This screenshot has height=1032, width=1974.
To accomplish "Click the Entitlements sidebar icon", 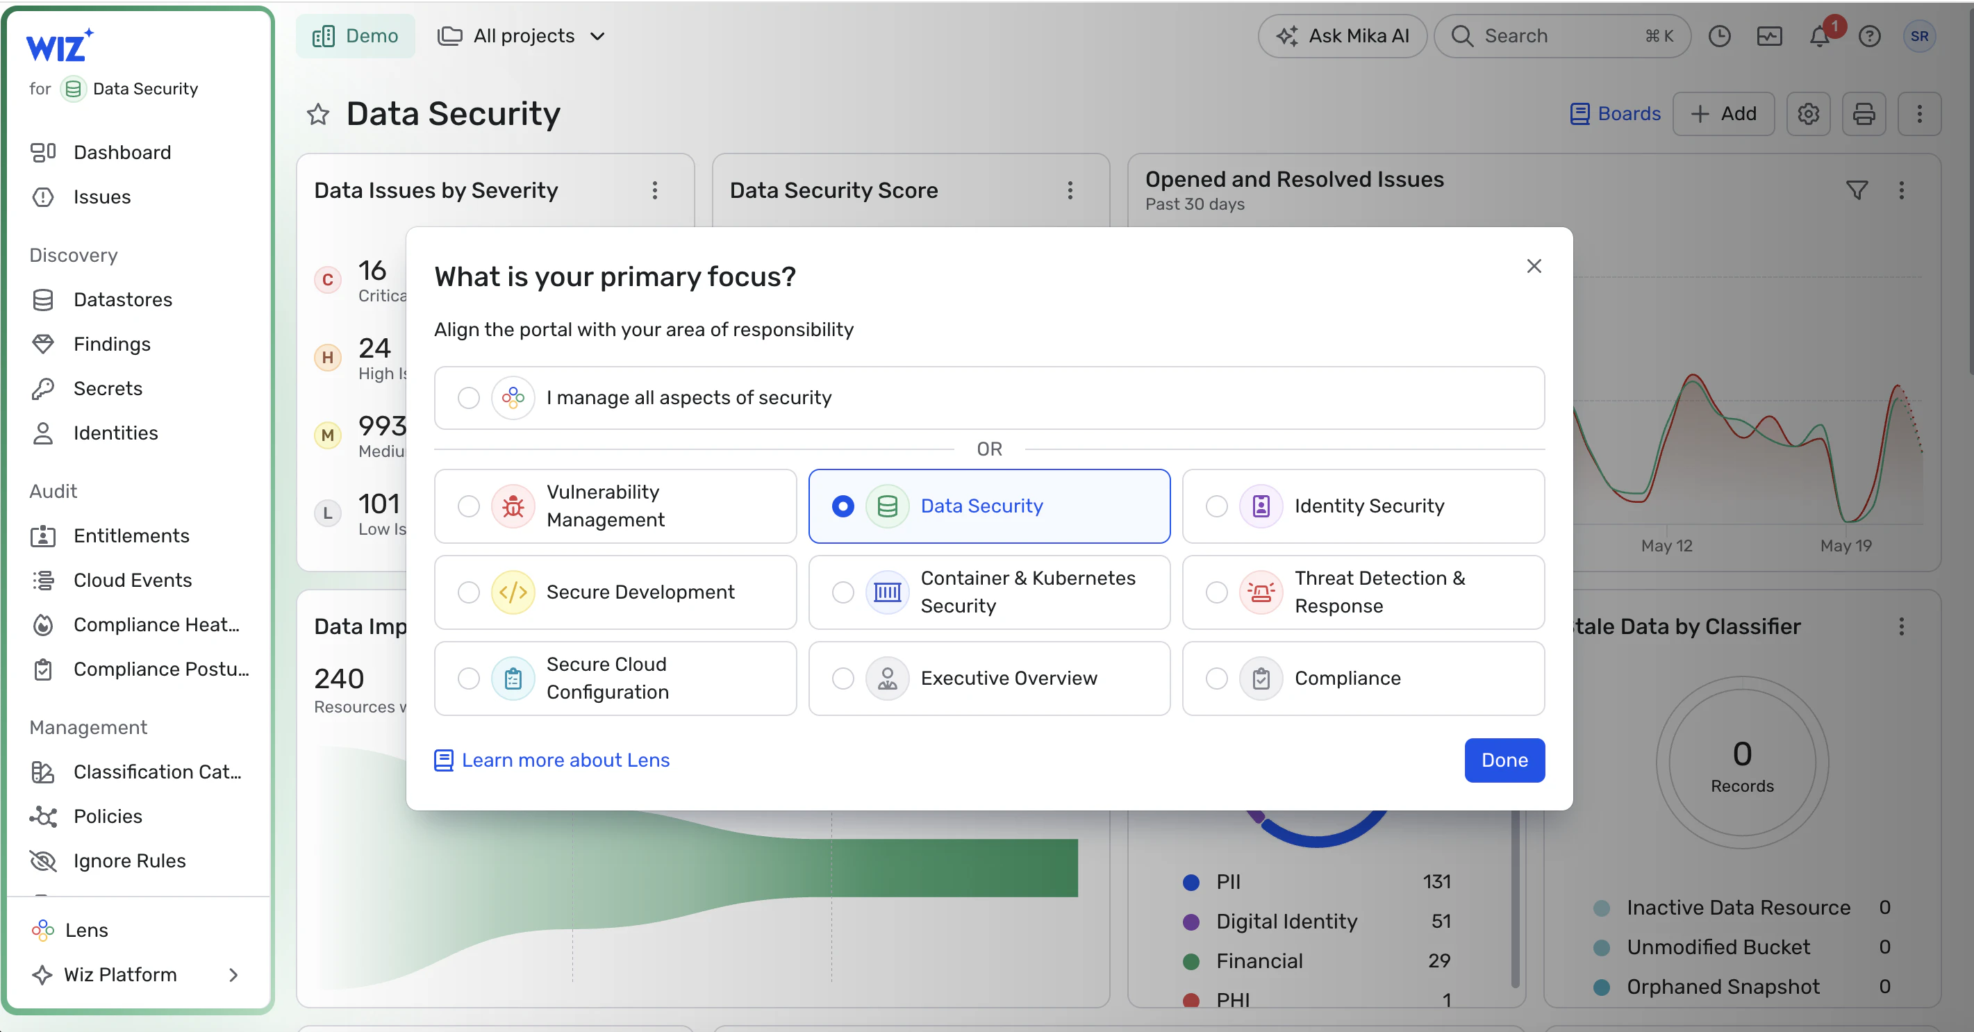I will 43,535.
